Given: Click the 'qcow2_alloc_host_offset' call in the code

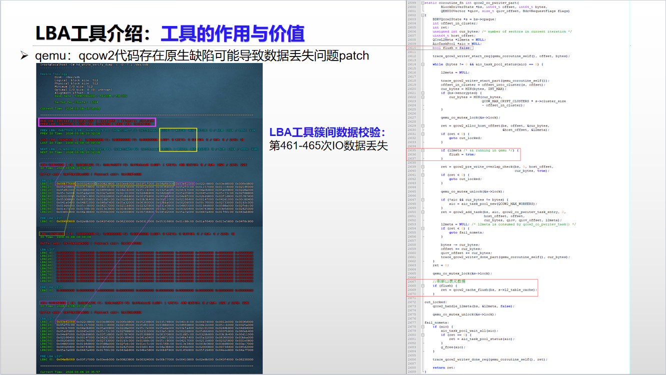Looking at the screenshot, I should coord(478,125).
